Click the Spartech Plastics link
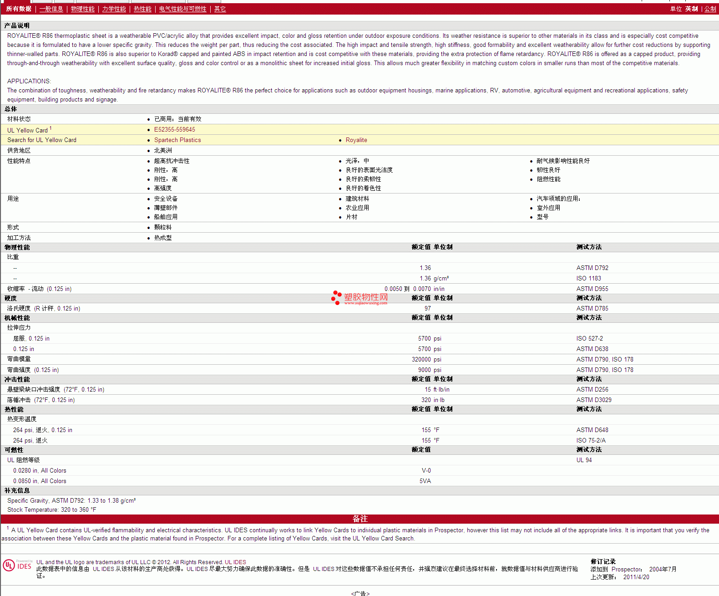719x596 pixels. point(177,140)
